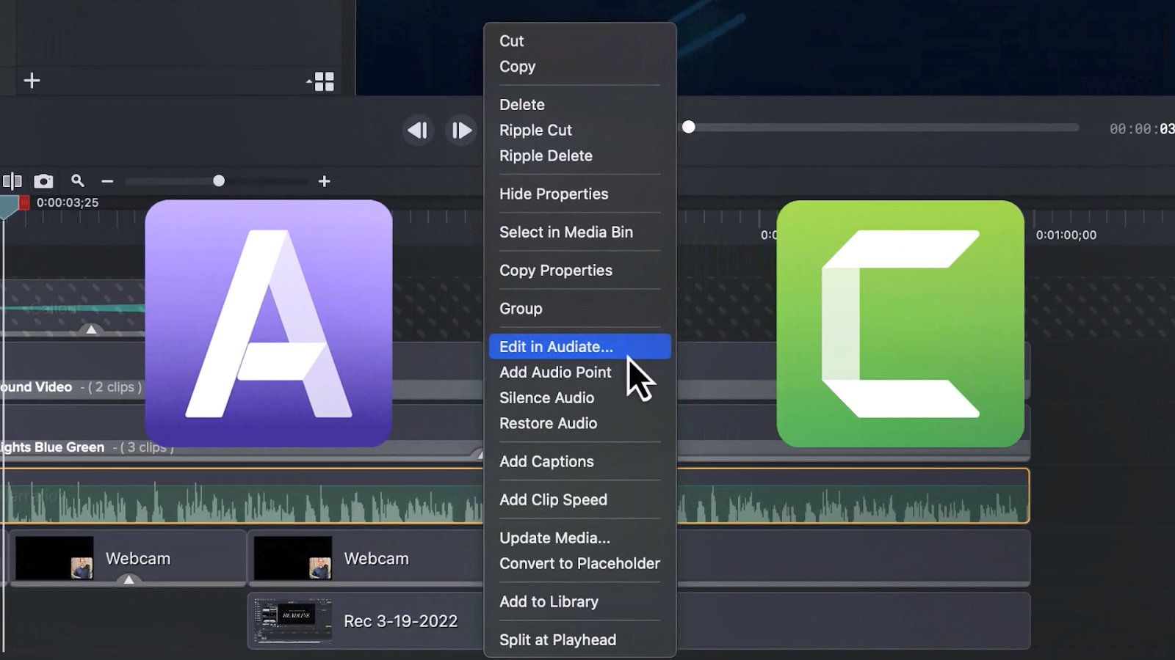1175x660 pixels.
Task: Open Edit in Audiate option
Action: [x=579, y=347]
